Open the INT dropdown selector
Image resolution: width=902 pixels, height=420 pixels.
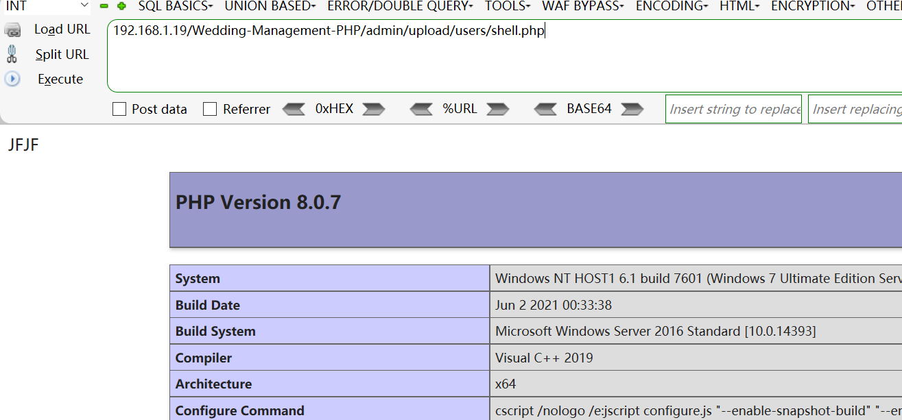(x=47, y=6)
